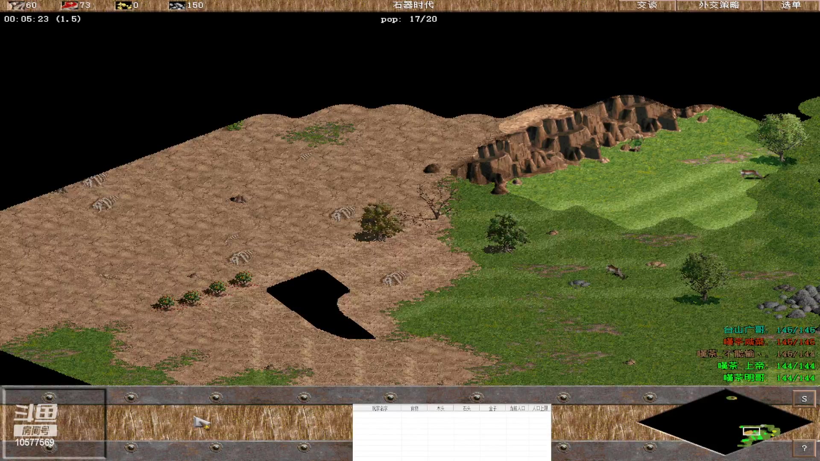Click the ? help button
The image size is (820, 461).
(x=804, y=448)
